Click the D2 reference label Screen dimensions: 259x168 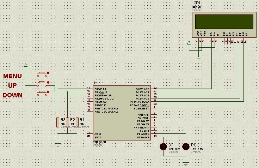(x=171, y=145)
